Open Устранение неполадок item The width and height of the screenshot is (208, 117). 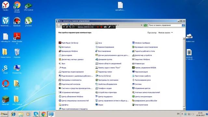point(69,92)
